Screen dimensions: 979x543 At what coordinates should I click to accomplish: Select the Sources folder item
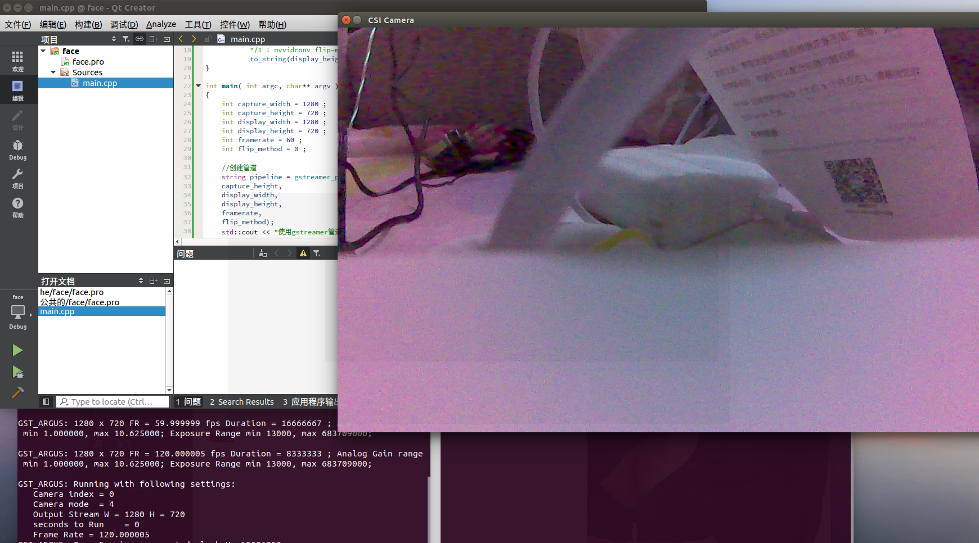pos(87,73)
